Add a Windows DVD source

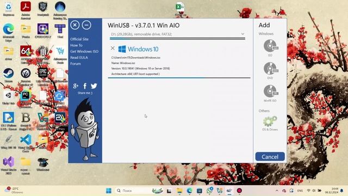pos(270,70)
